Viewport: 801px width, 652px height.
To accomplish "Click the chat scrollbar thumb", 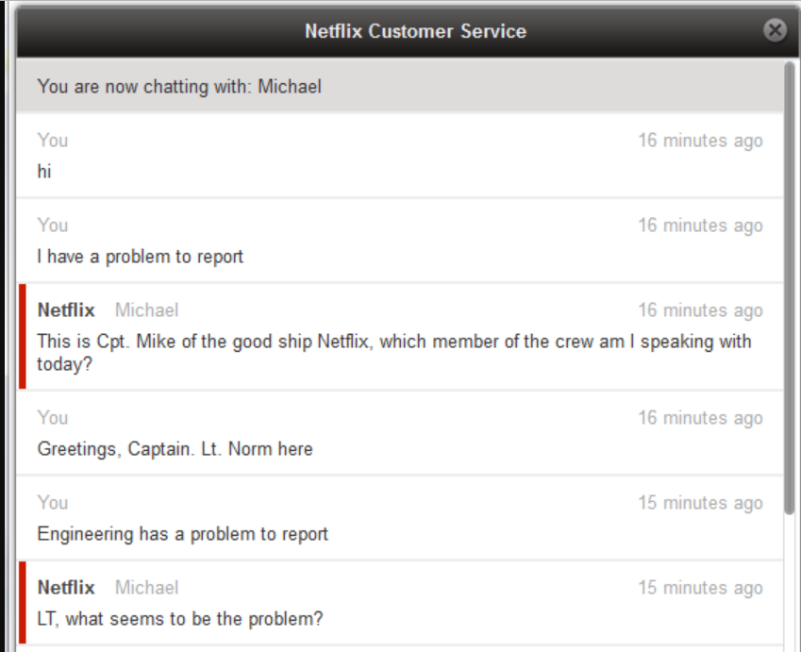I will pos(790,288).
